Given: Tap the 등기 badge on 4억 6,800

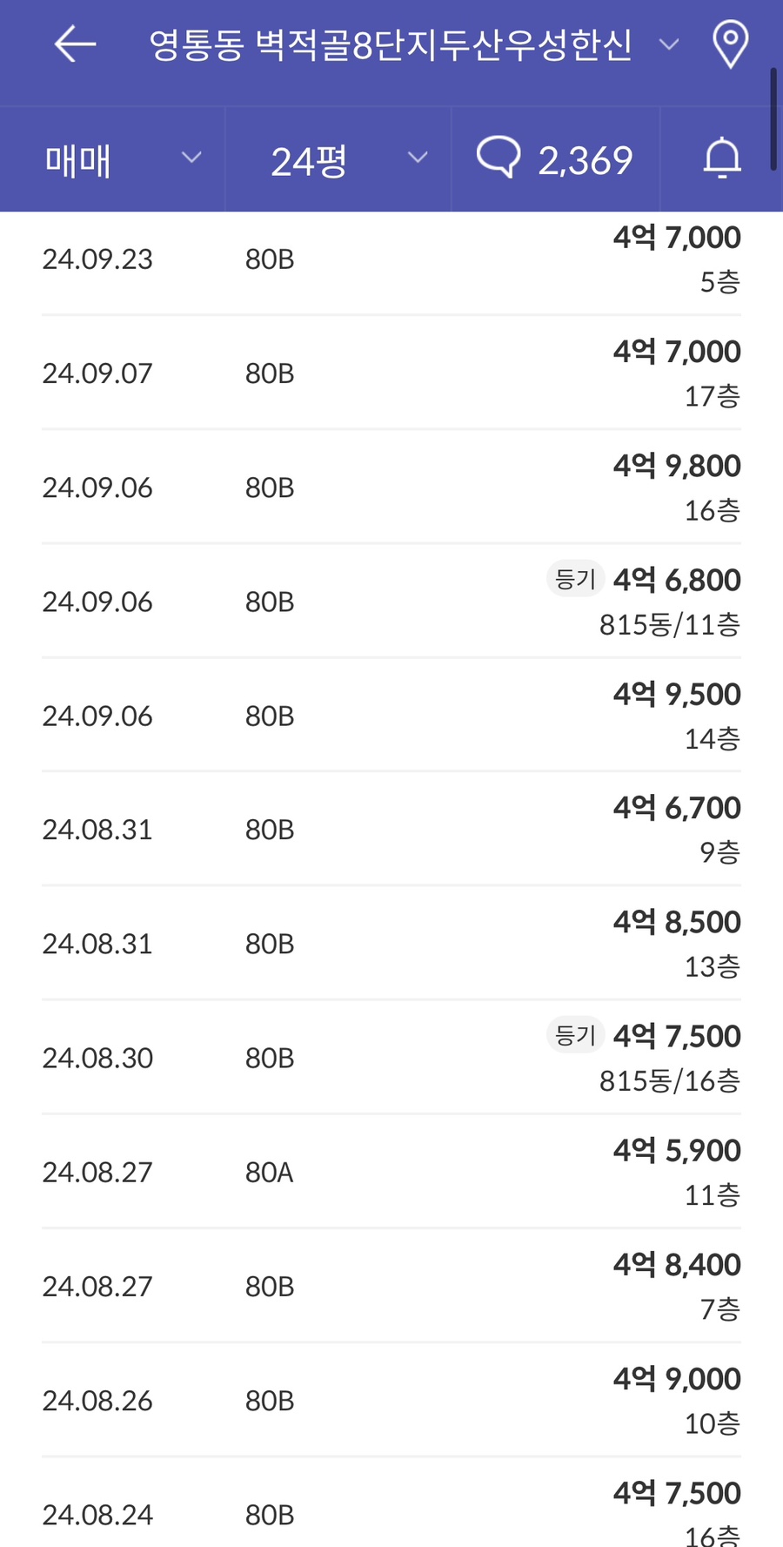Looking at the screenshot, I should [575, 579].
